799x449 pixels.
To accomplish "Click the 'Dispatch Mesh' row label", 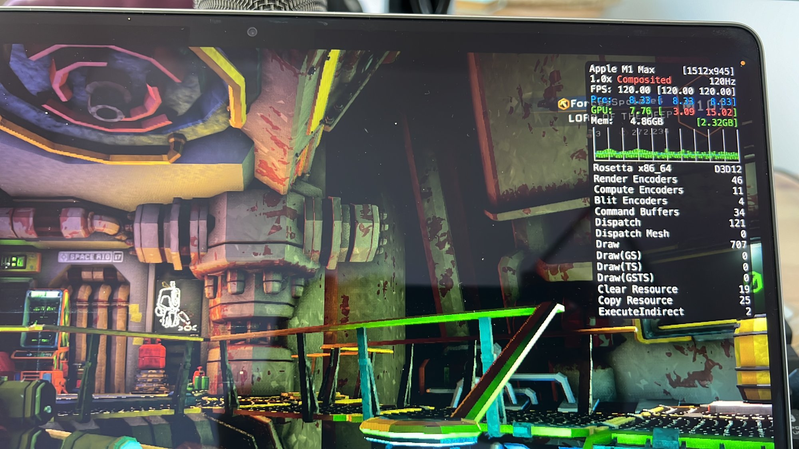I will pos(632,233).
